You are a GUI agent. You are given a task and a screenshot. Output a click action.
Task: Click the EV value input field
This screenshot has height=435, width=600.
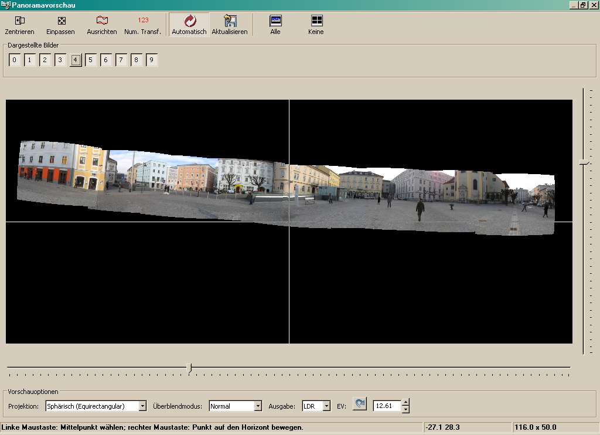[x=387, y=406]
